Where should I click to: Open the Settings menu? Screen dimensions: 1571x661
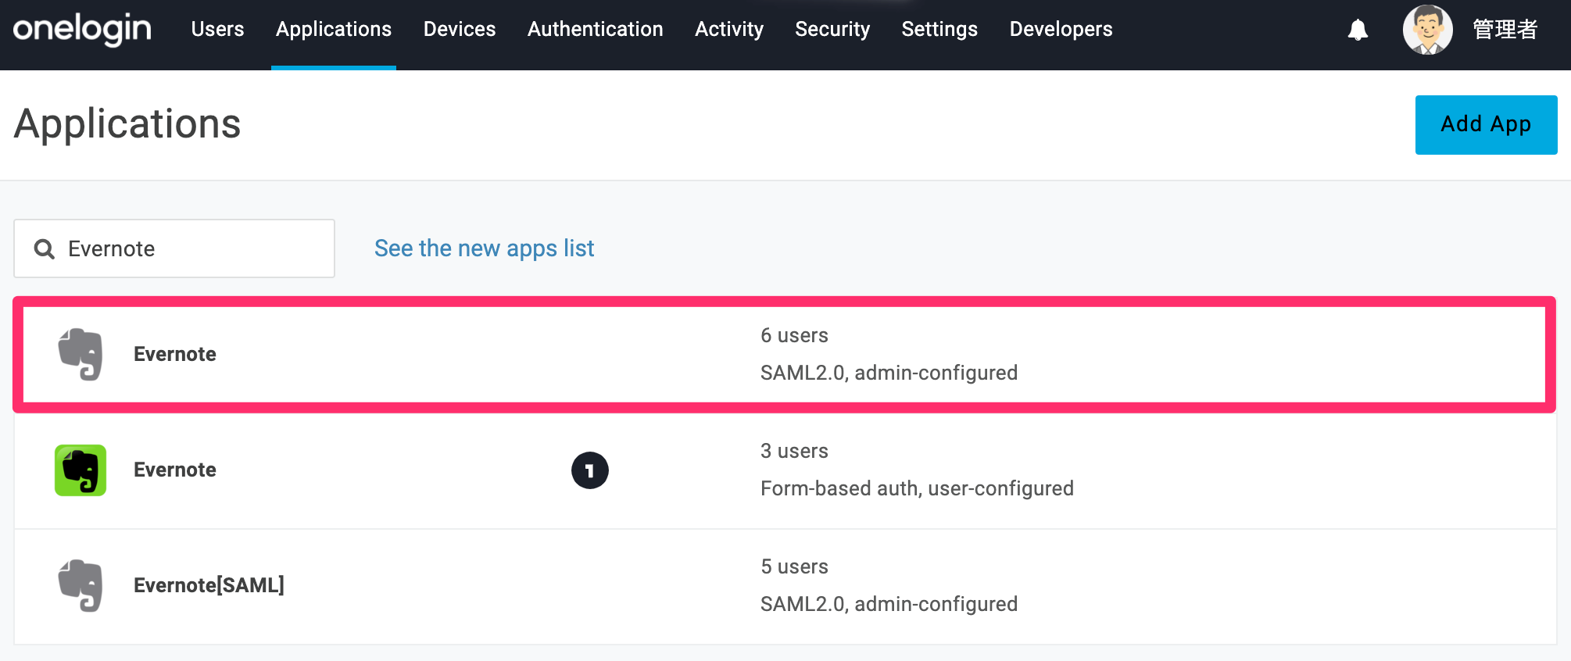pyautogui.click(x=939, y=29)
